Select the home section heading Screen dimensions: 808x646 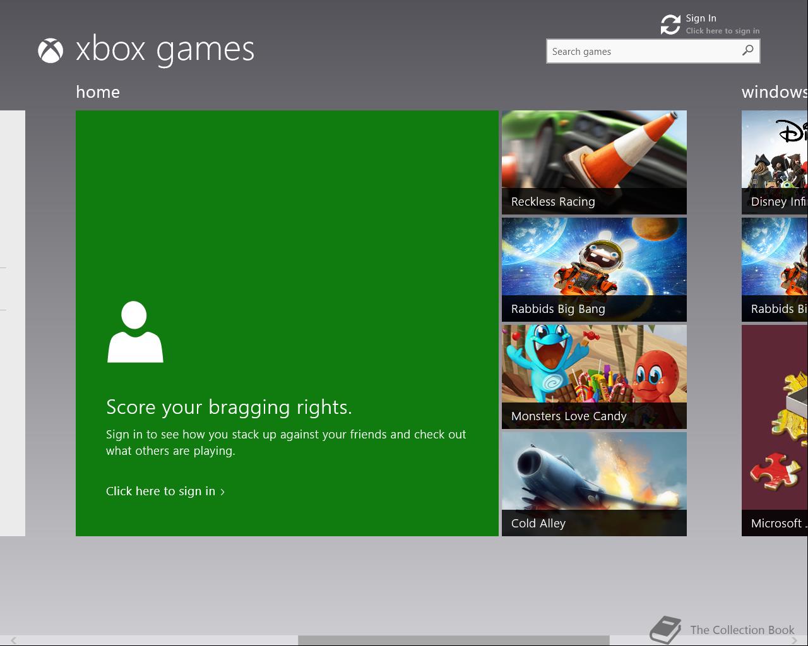(98, 92)
